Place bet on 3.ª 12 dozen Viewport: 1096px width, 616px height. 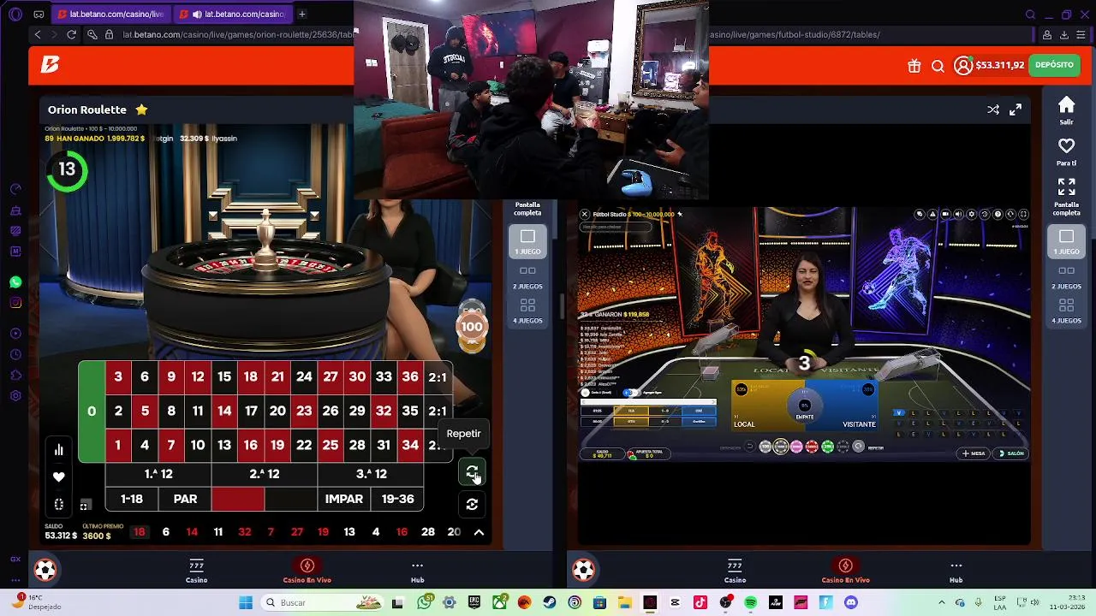click(x=371, y=474)
